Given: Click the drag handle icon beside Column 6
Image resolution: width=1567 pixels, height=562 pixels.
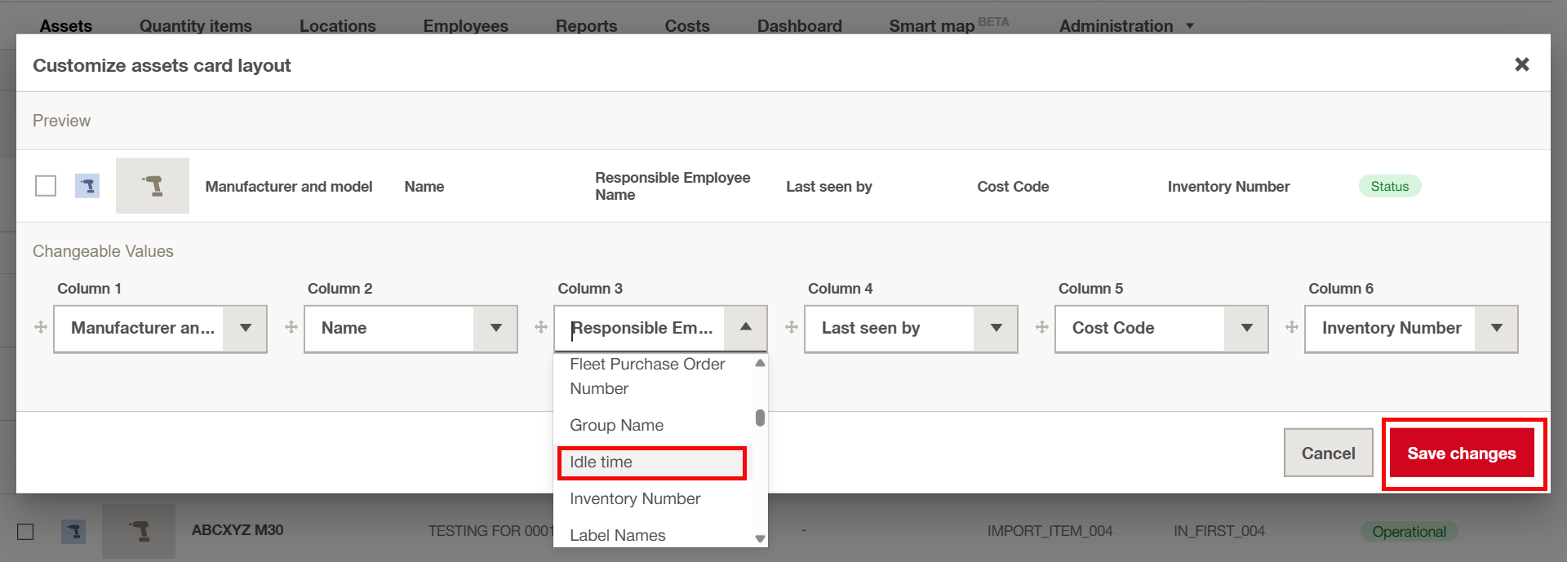Looking at the screenshot, I should (1292, 327).
